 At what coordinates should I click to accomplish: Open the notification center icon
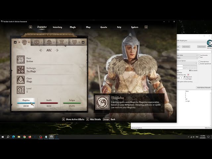(208, 137)
